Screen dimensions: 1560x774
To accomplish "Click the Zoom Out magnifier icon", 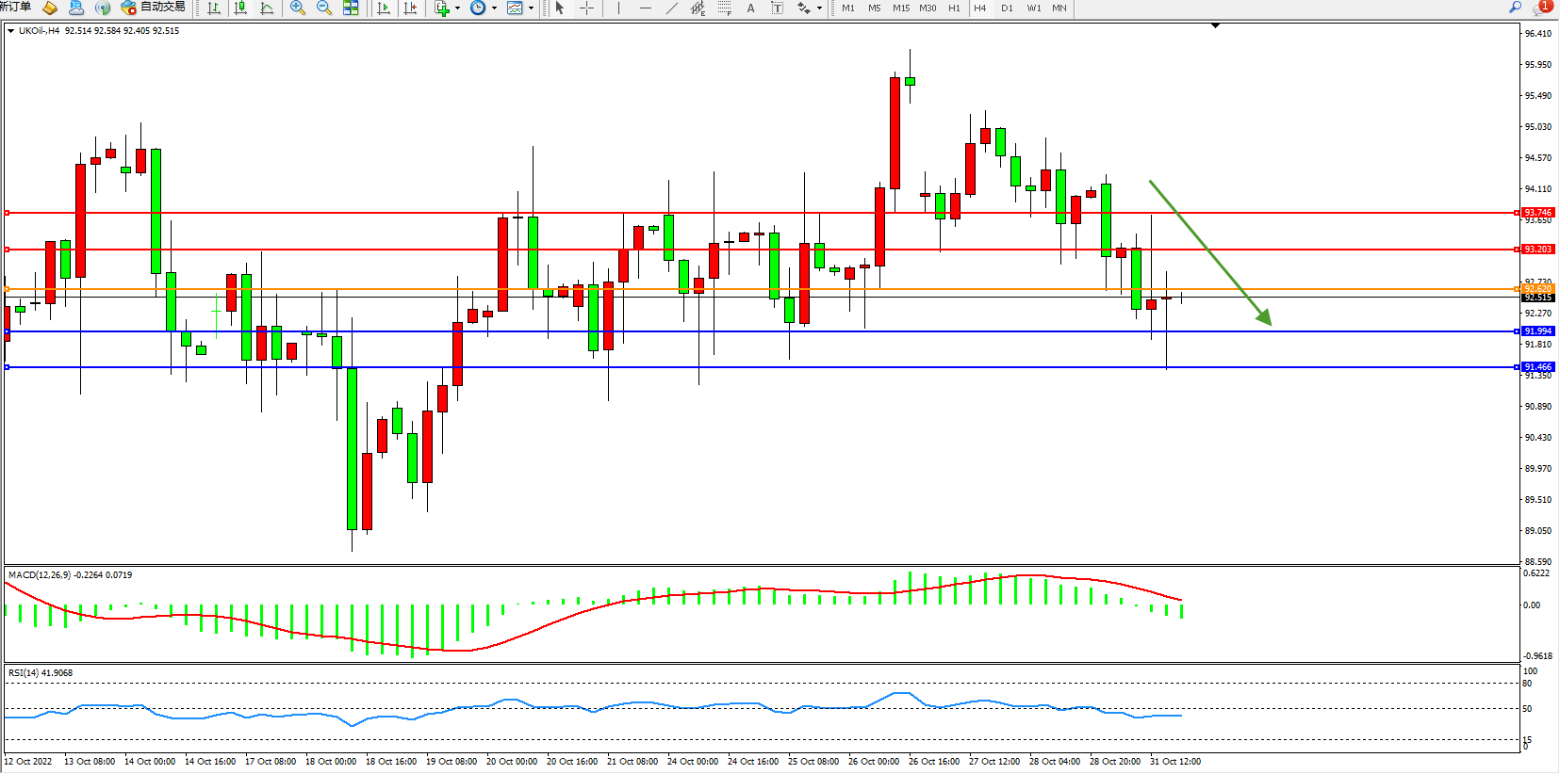I will click(324, 8).
